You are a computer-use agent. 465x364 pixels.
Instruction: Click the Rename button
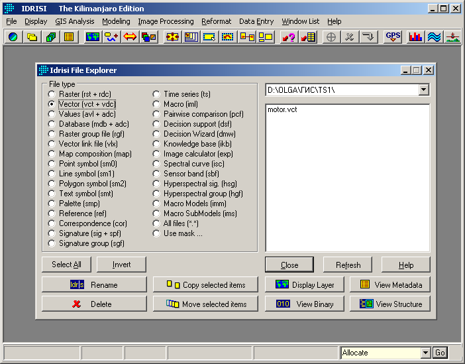coord(94,284)
